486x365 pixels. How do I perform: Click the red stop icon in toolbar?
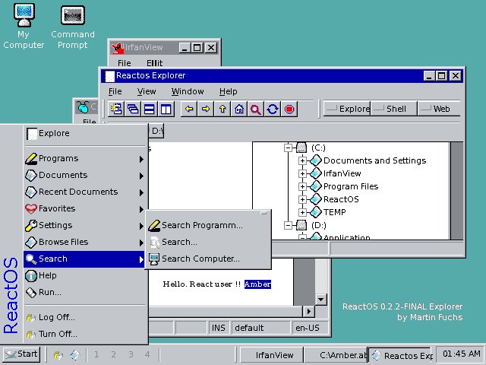(x=289, y=109)
